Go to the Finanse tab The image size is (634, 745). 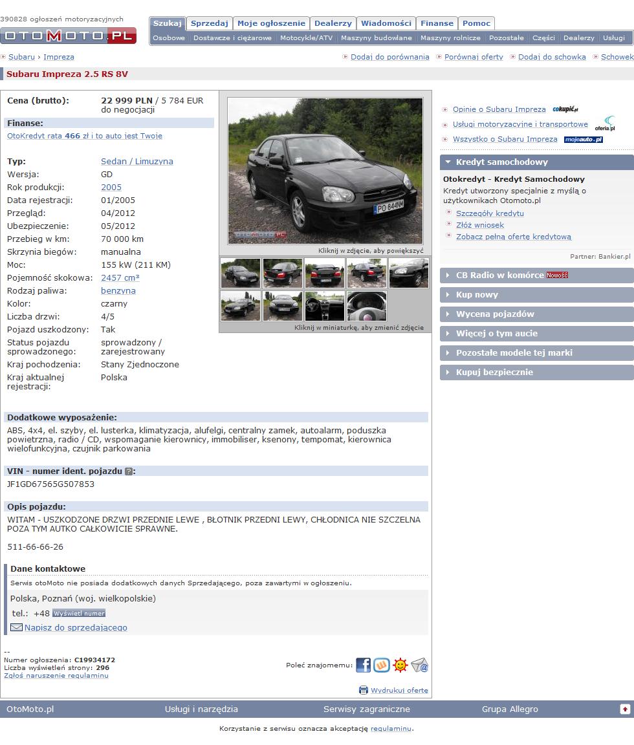(437, 23)
